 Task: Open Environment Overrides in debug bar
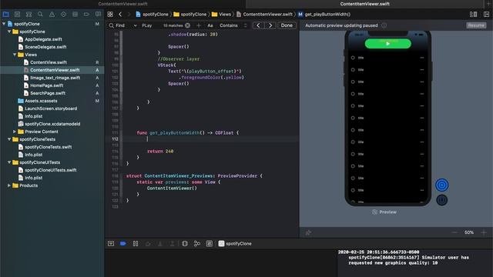coord(210,243)
